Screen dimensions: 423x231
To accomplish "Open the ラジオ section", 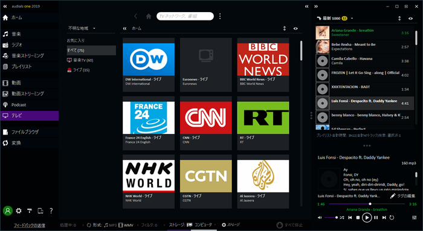I will point(29,45).
